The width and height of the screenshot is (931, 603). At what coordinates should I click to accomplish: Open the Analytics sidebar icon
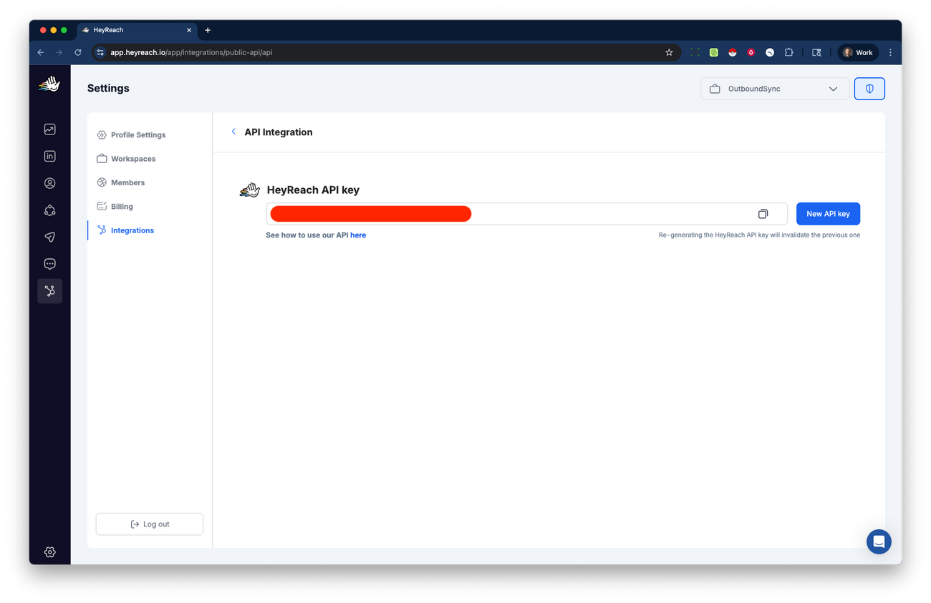[x=49, y=129]
